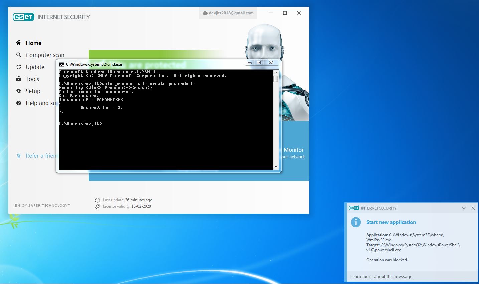The image size is (479, 284).
Task: Click the Setup gear icon
Action: click(19, 91)
